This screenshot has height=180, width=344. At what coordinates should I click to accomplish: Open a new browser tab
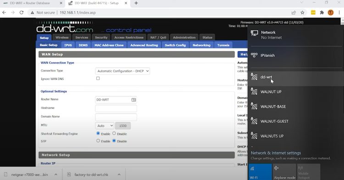point(136,3)
